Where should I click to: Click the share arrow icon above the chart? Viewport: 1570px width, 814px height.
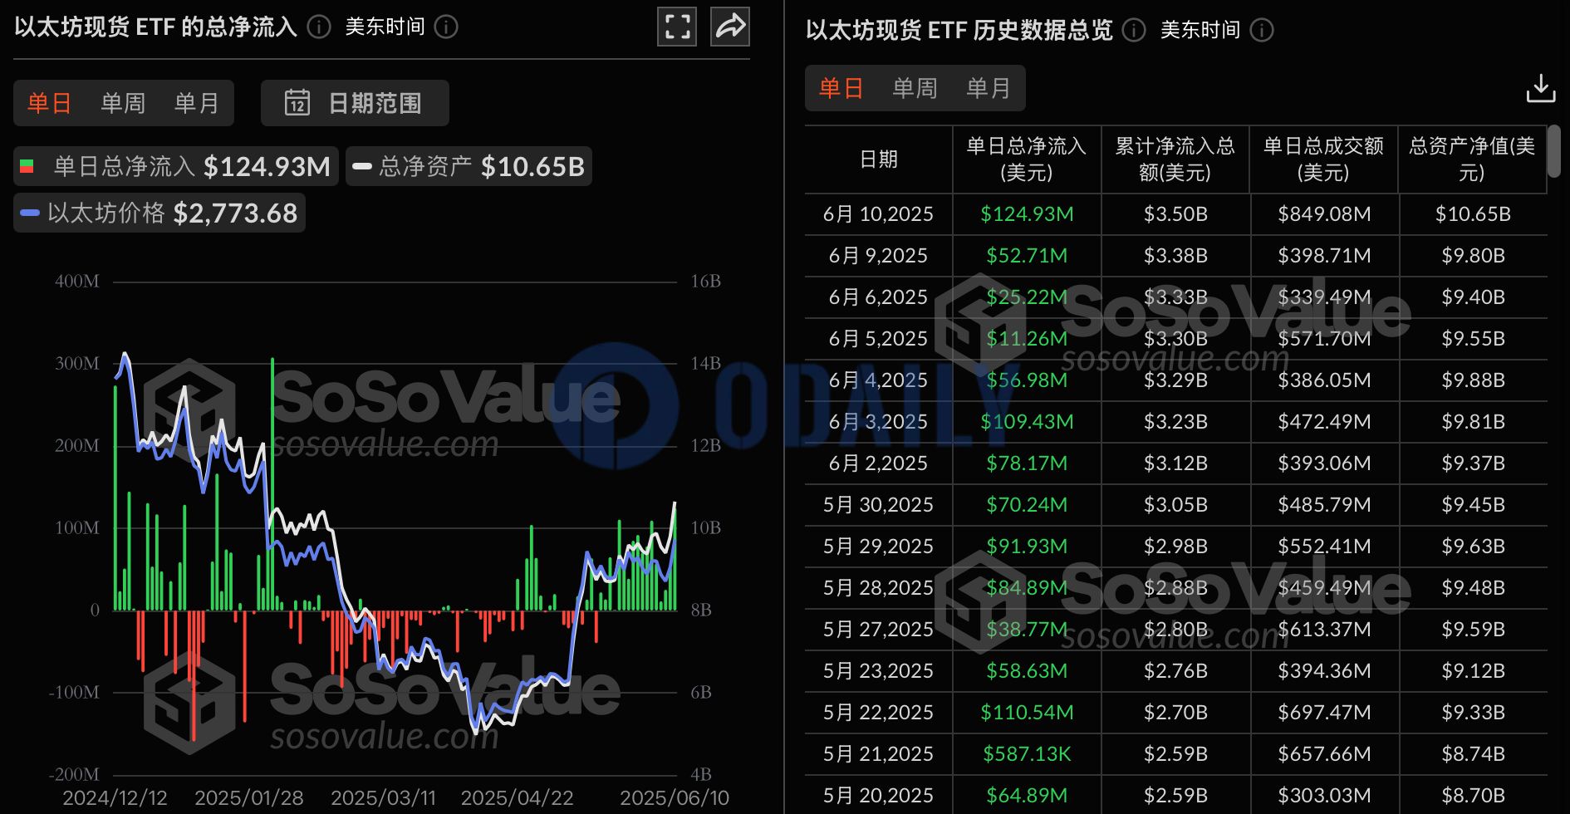point(730,27)
